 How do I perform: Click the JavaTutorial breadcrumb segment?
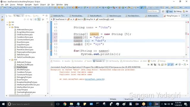point(59,19)
